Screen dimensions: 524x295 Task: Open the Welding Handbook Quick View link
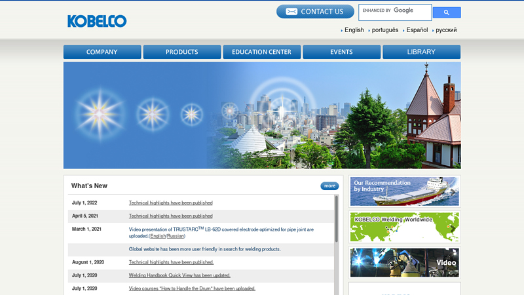[179, 275]
